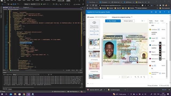Select the id-license.png sample thumbnail
The height and width of the screenshot is (96, 171).
94,54
